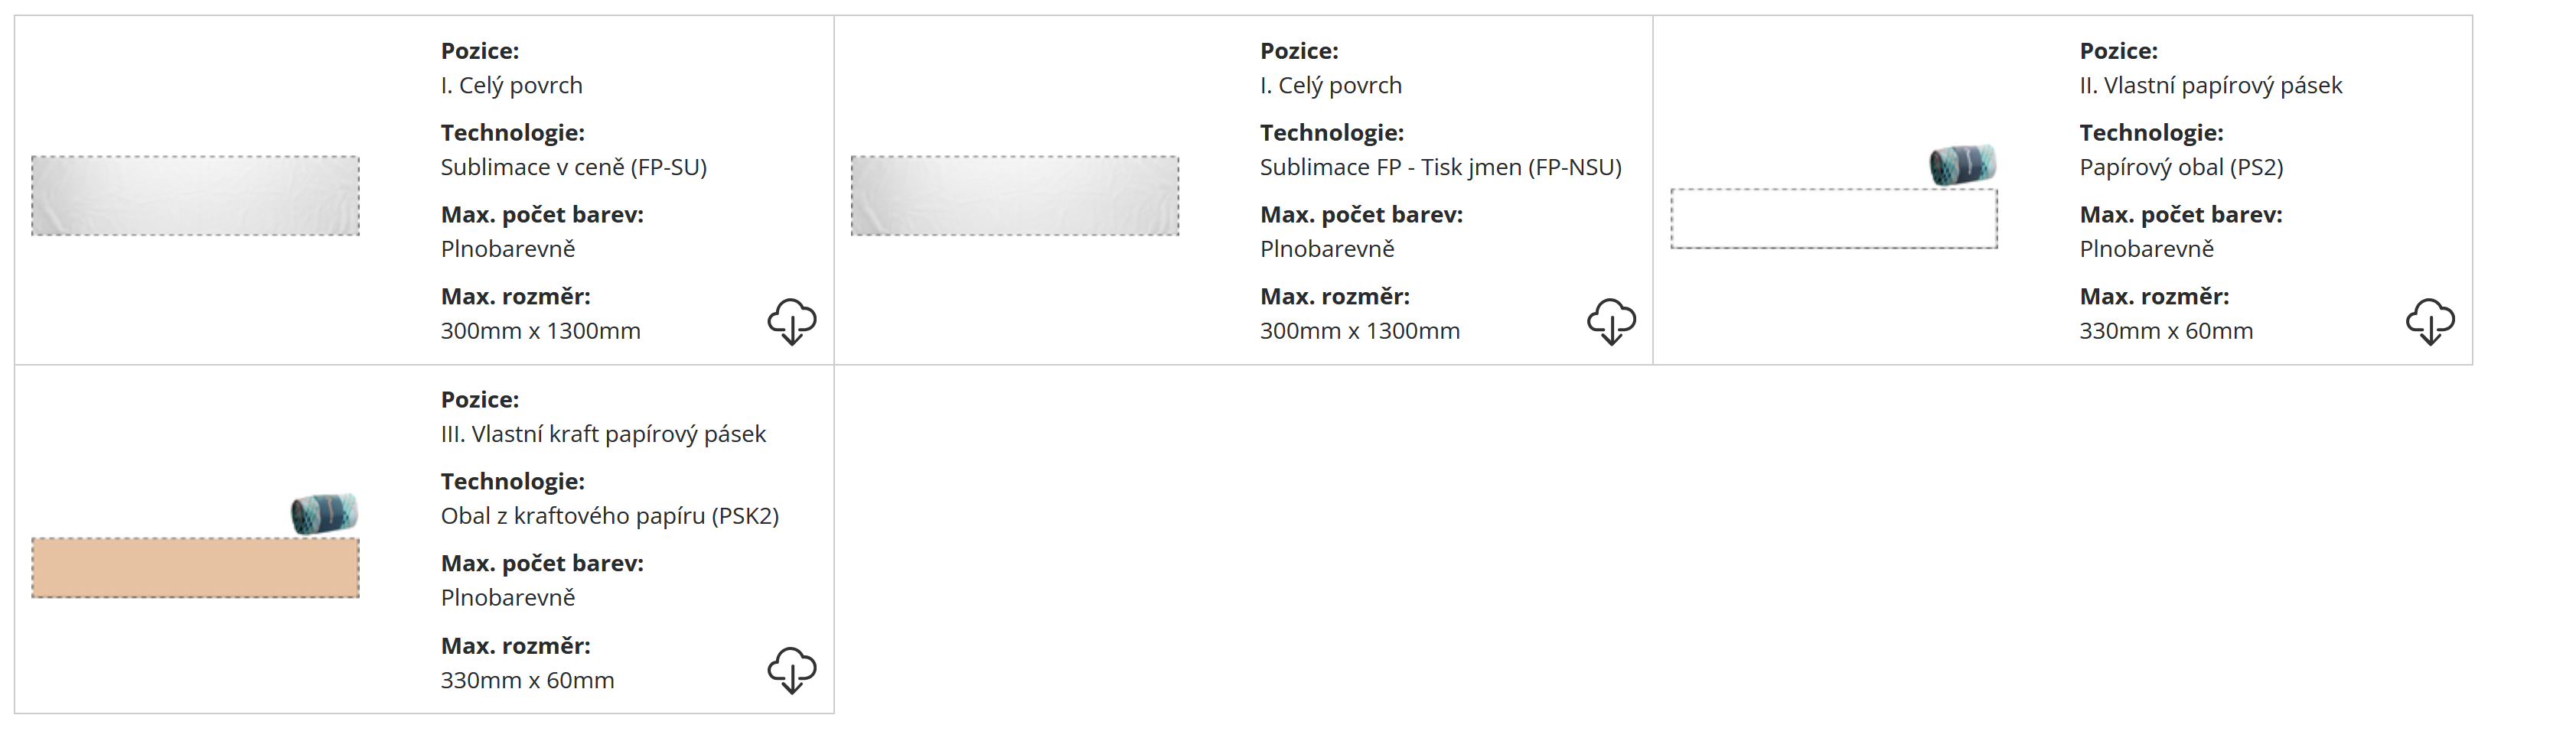Click 'Sublimace FP - Tisk jmen (FP-NSU)' text

(x=1440, y=167)
